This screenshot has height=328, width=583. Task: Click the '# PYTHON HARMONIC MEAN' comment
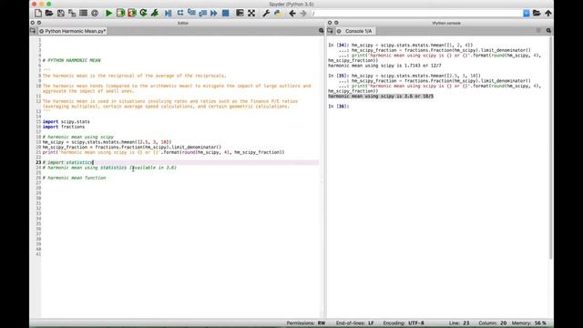[x=71, y=60]
